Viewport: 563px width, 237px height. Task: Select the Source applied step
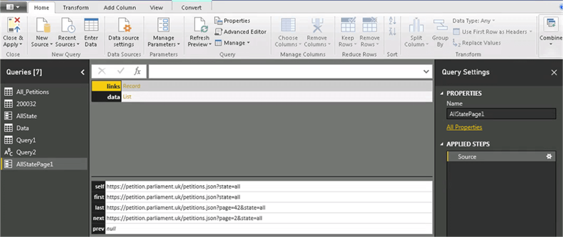pyautogui.click(x=501, y=156)
